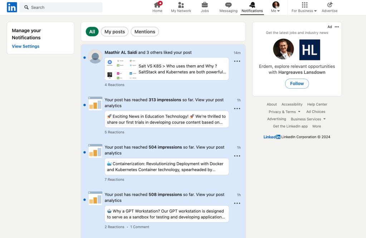The height and width of the screenshot is (238, 366).
Task: Open options for Maathir liked-post notification
Action: coord(237,61)
